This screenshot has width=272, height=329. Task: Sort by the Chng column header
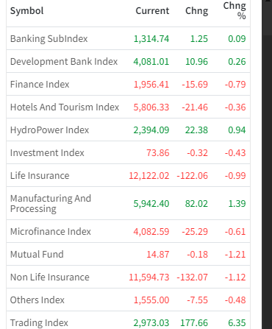coord(197,11)
